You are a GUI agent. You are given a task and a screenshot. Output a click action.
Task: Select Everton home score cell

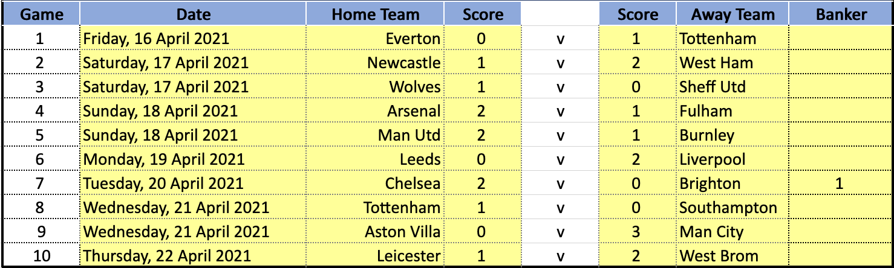click(x=481, y=39)
